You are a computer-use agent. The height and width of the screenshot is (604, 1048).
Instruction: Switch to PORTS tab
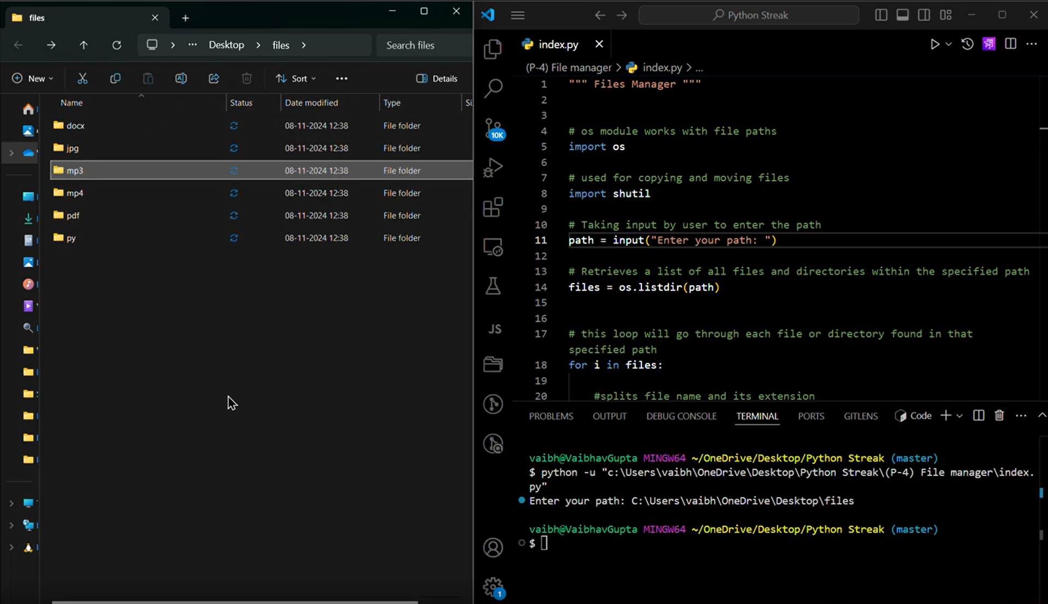coord(811,416)
